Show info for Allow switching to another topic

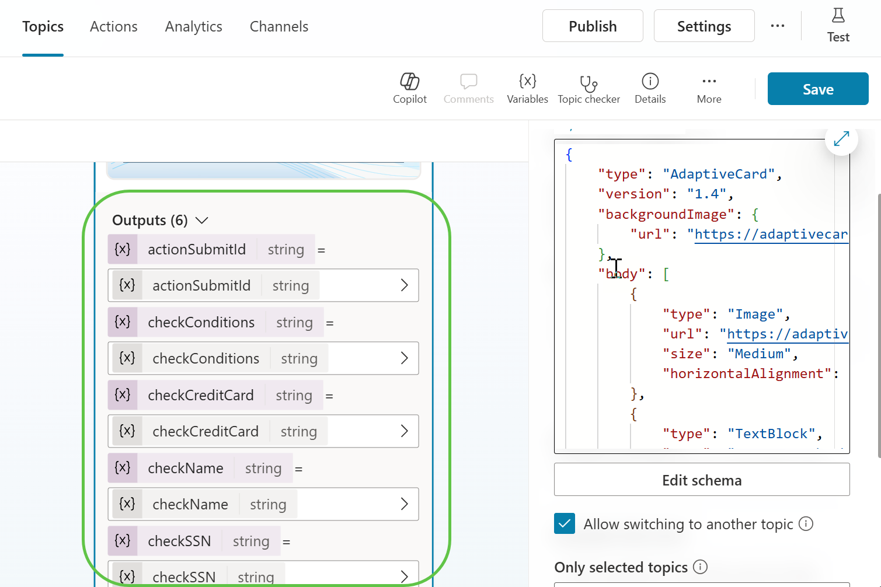[x=806, y=523]
